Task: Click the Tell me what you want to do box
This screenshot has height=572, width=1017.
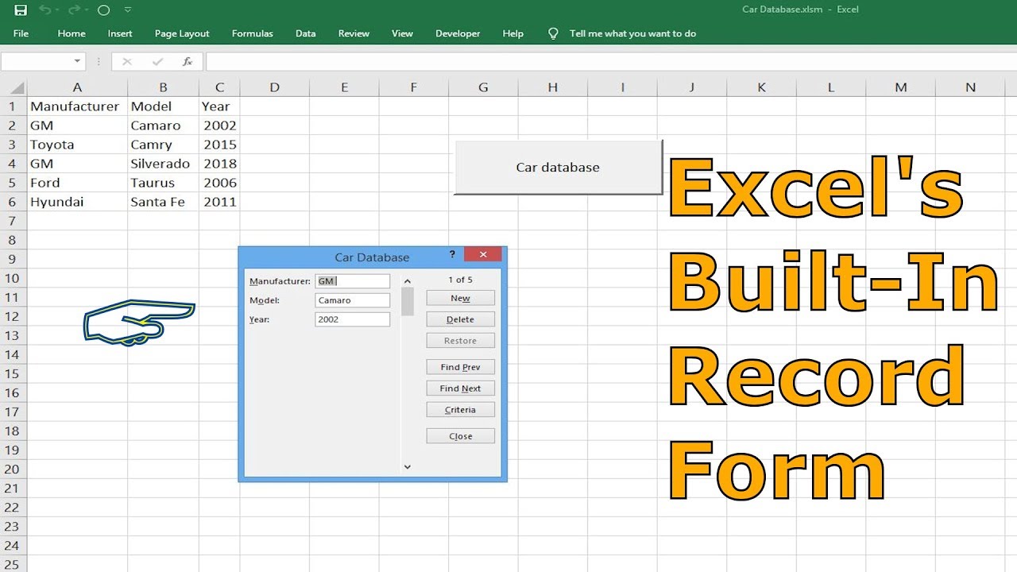Action: (x=632, y=33)
